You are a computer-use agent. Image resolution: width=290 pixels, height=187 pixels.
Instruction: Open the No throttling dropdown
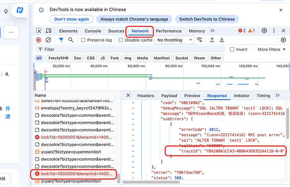[174, 40]
